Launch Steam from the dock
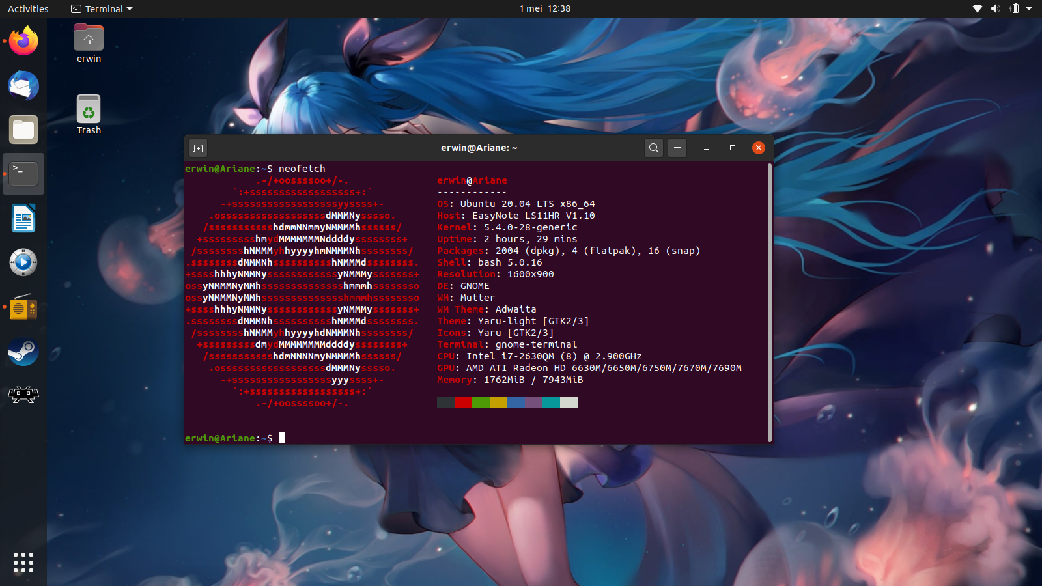This screenshot has width=1042, height=586. [x=23, y=352]
